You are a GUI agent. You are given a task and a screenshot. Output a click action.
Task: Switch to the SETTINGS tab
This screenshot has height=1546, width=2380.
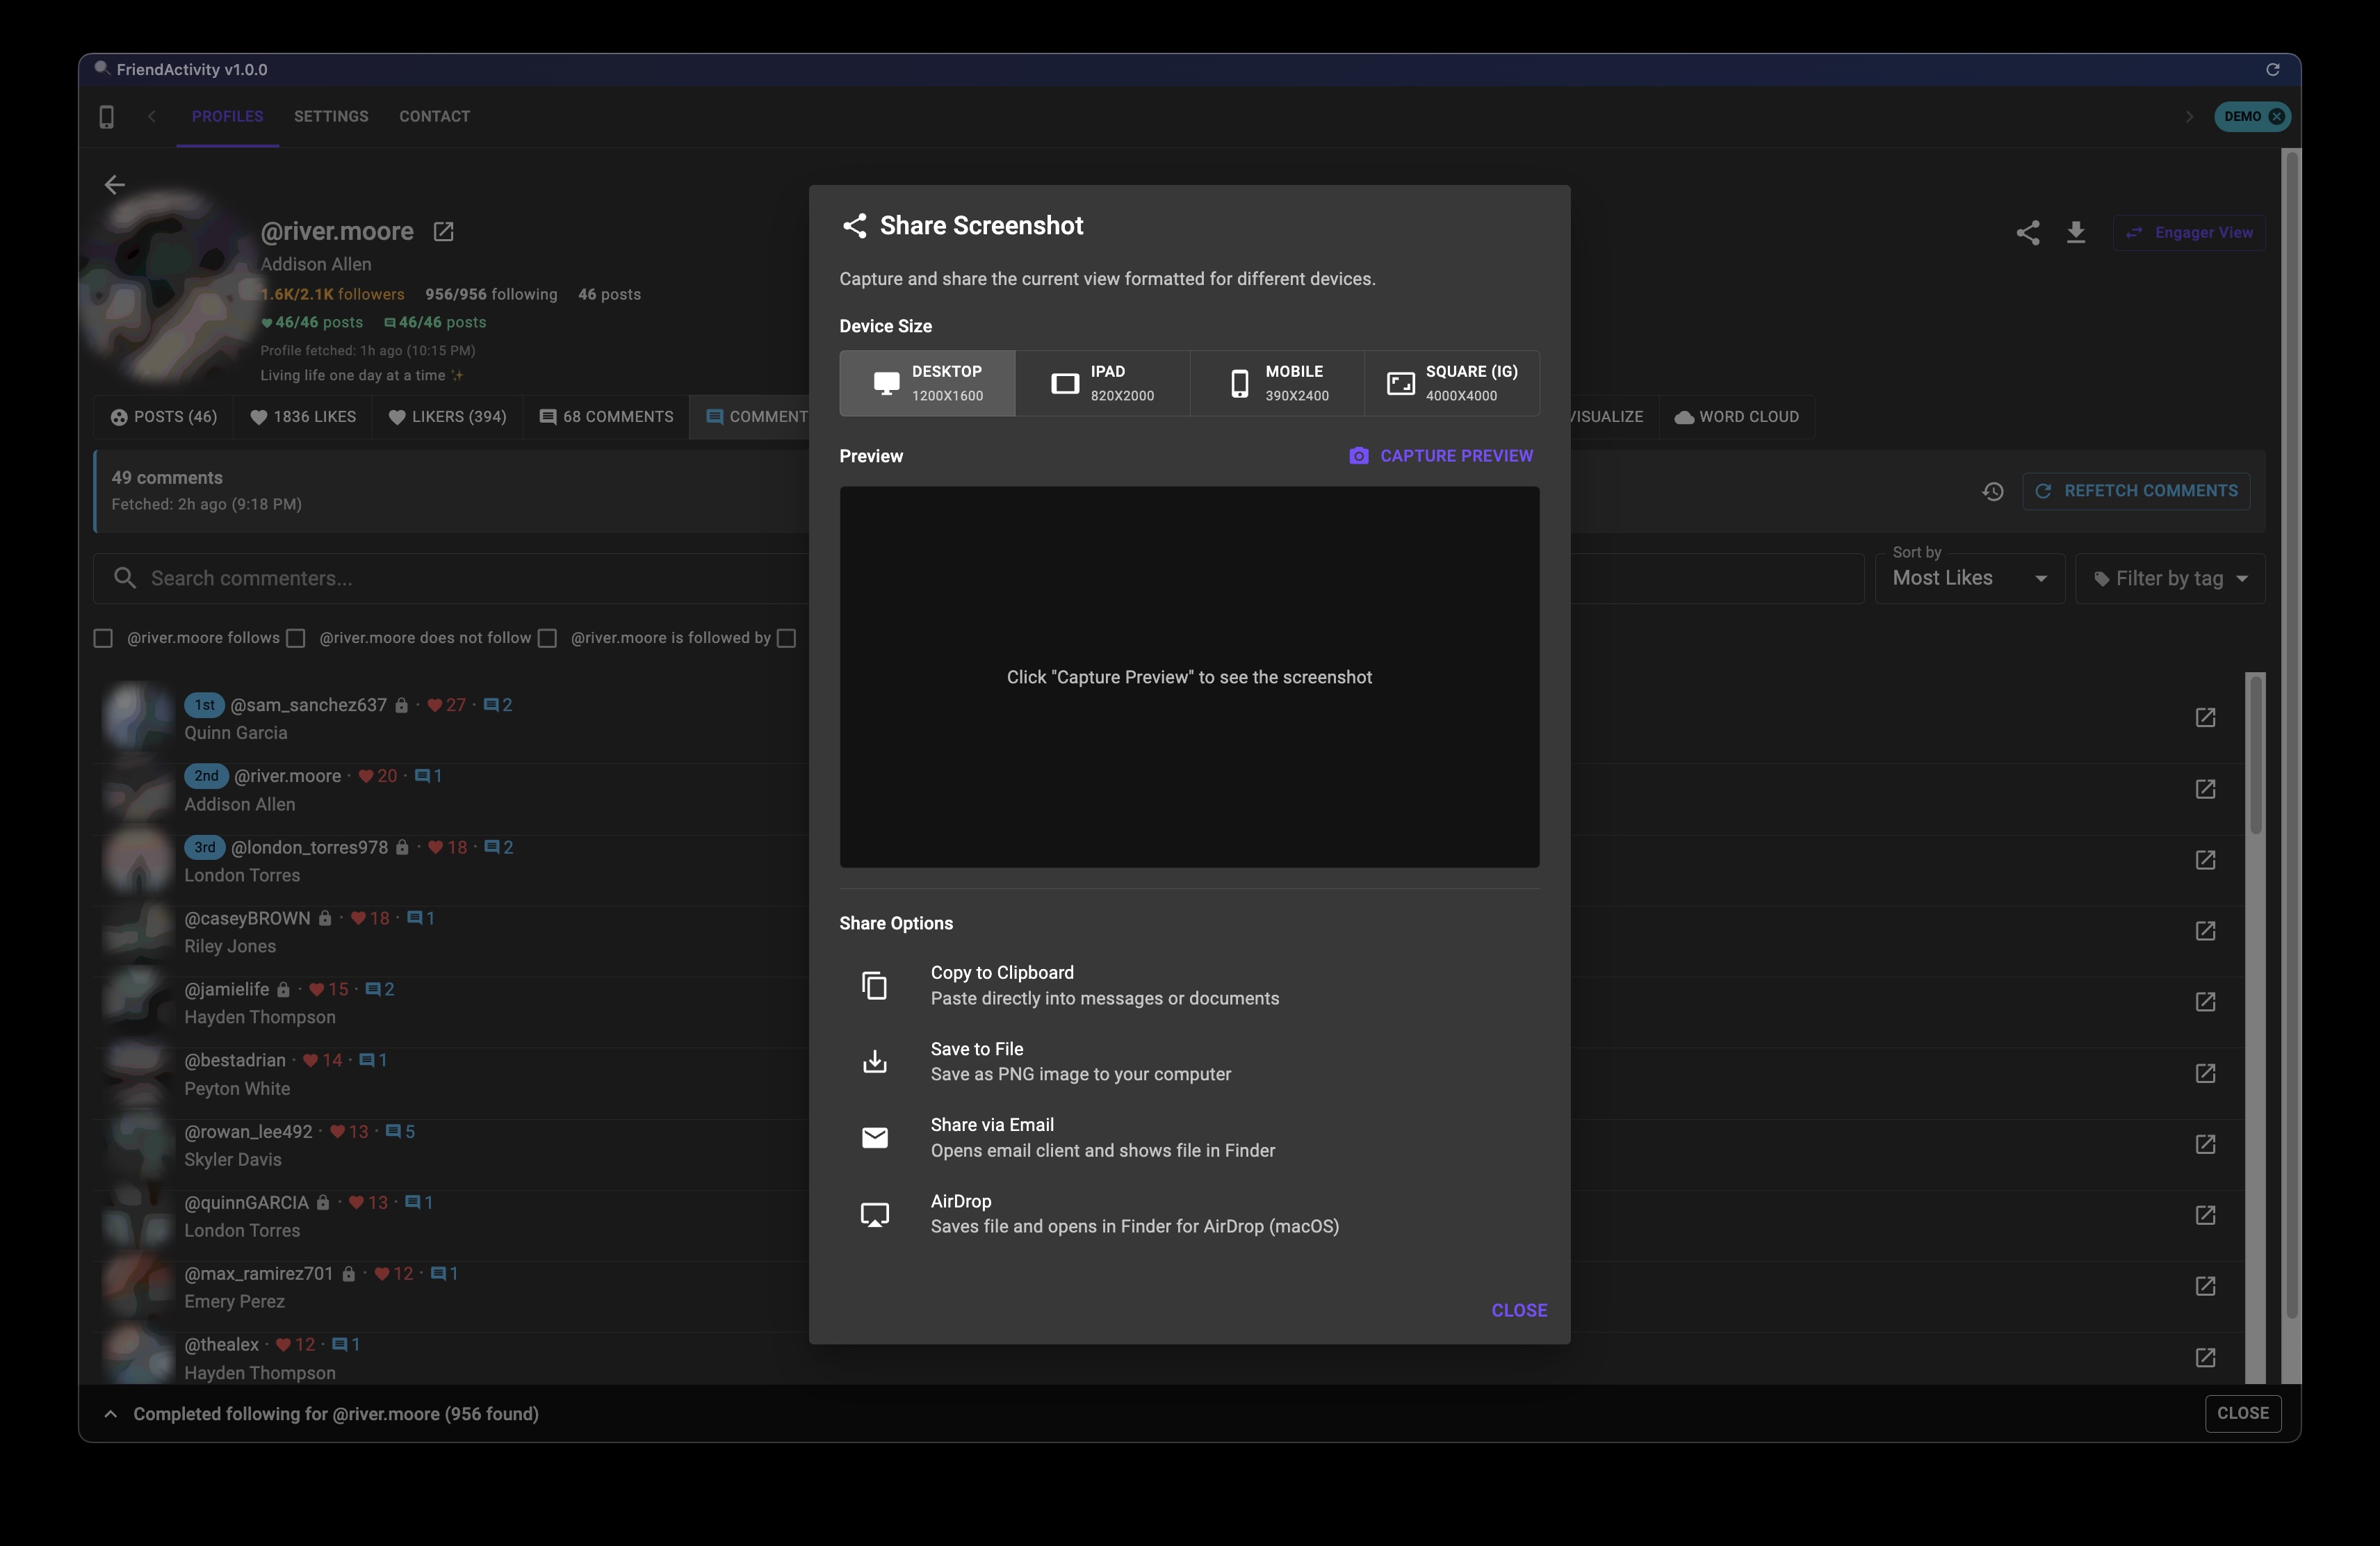(x=331, y=116)
